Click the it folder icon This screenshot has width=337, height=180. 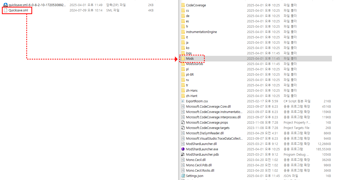click(183, 37)
